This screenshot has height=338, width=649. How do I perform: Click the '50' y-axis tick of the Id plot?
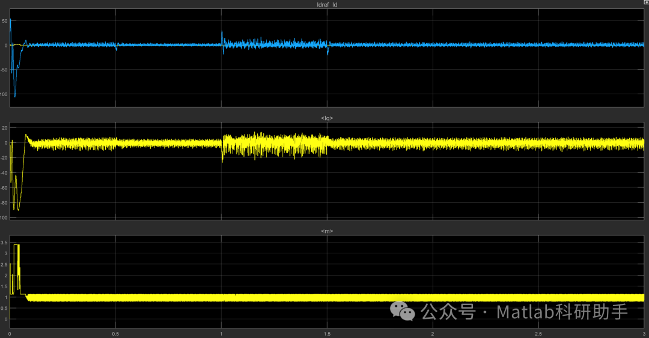(x=5, y=21)
